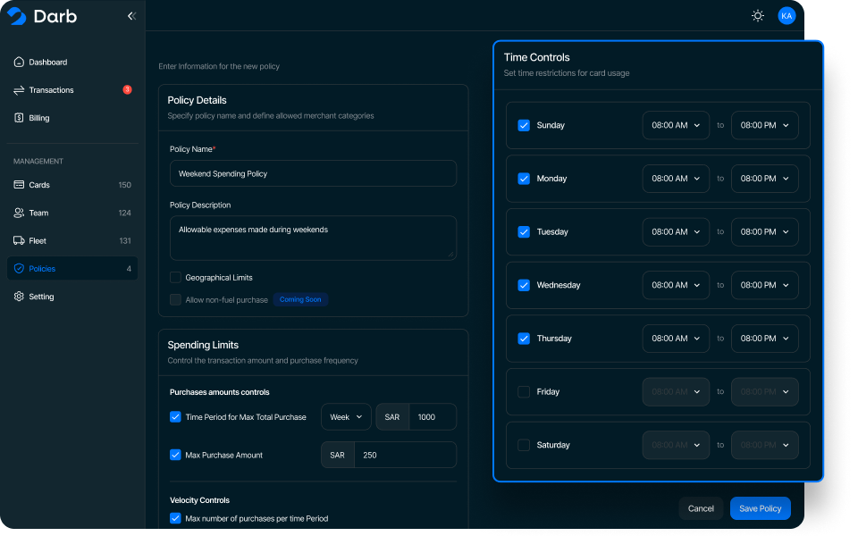This screenshot has width=858, height=536.
Task: Uncheck the Sunday checkbox
Action: pos(524,126)
